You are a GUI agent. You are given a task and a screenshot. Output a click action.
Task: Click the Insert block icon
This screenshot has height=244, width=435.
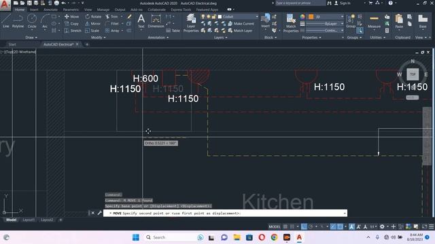266,21
